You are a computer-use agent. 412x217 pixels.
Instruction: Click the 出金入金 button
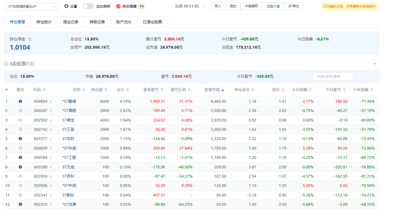click(x=273, y=6)
